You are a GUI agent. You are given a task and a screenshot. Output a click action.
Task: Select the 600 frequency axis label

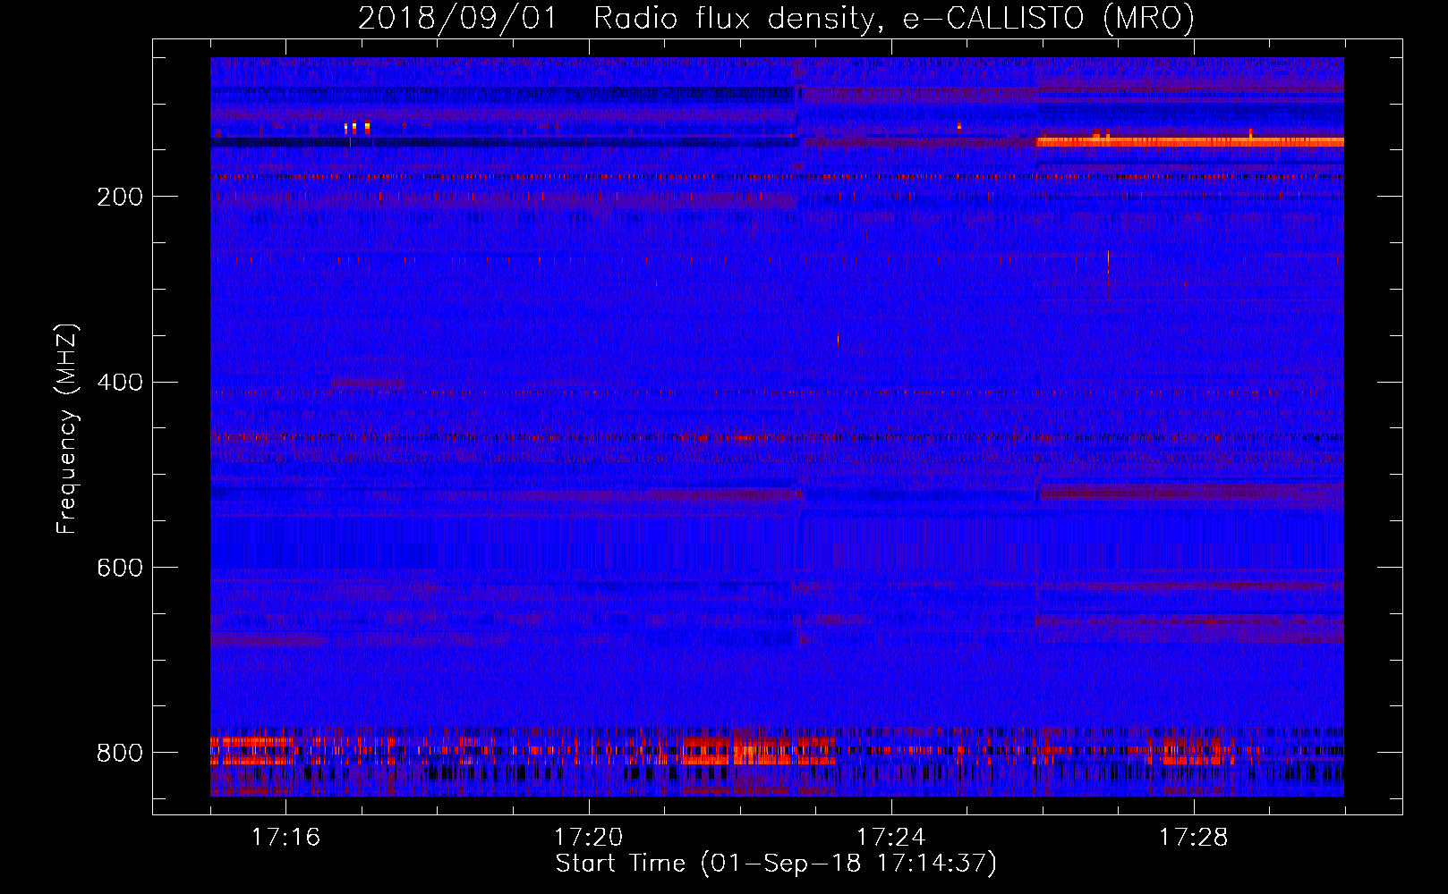(119, 568)
